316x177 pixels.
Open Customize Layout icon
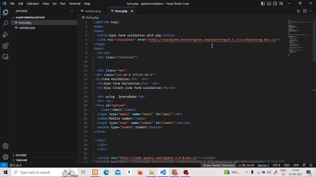281,3
